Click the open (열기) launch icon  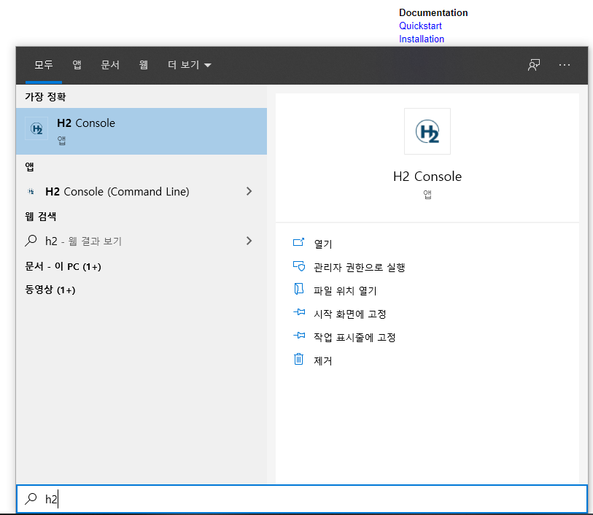click(298, 242)
